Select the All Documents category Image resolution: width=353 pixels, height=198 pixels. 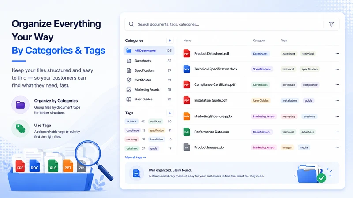pyautogui.click(x=149, y=51)
